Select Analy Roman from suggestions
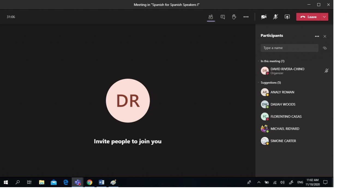Image resolution: width=349 pixels, height=194 pixels. [x=282, y=92]
